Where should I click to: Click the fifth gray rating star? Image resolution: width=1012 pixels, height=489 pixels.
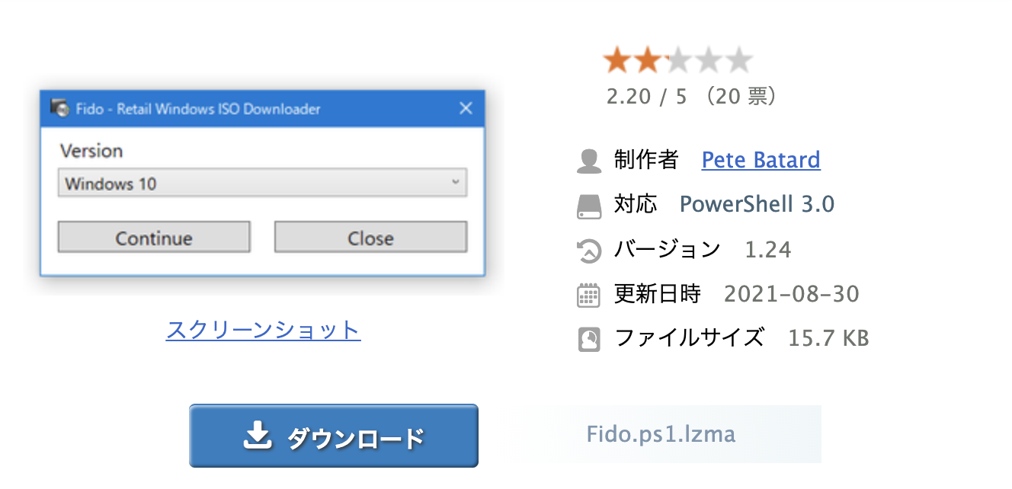[738, 60]
